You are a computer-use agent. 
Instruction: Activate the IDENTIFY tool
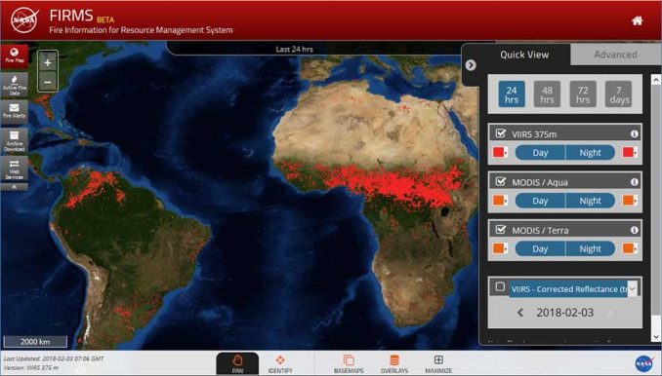point(280,363)
